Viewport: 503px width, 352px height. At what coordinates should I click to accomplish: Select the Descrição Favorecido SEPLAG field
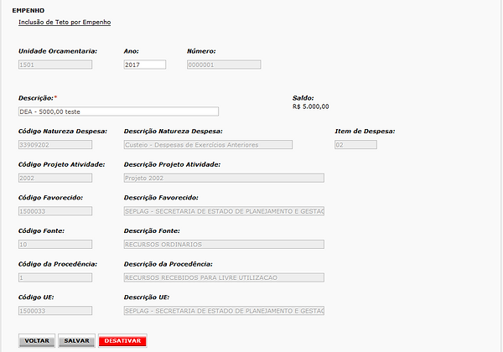coord(224,211)
